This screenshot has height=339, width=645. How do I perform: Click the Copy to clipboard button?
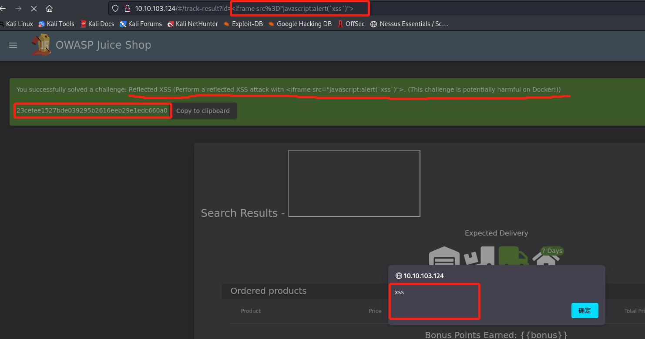[x=203, y=111]
